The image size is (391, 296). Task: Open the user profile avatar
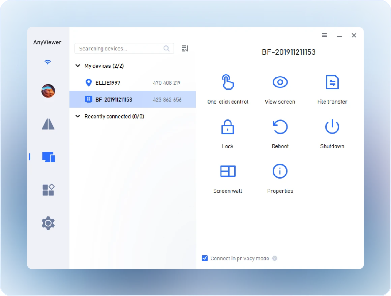pos(48,91)
